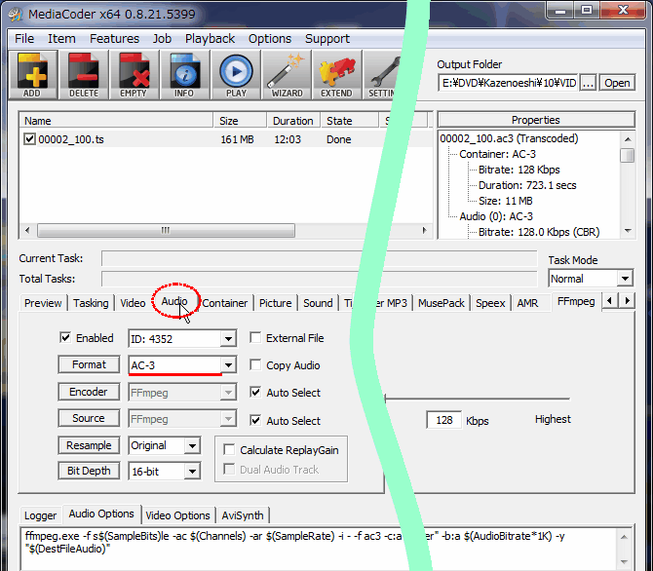Viewport: 653px width, 571px height.
Task: Click the Resample button
Action: pos(89,445)
